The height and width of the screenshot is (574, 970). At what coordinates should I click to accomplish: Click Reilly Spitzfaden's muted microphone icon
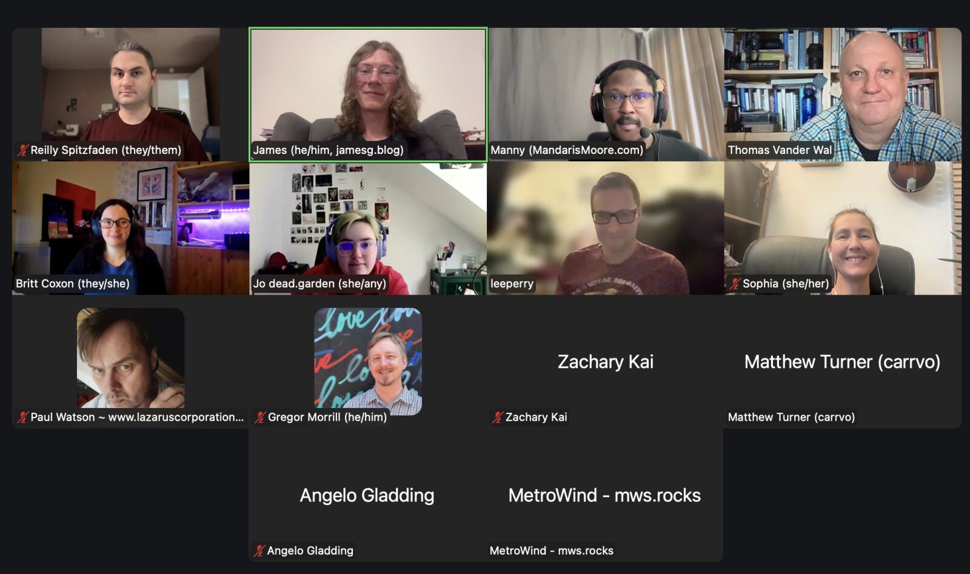(23, 150)
